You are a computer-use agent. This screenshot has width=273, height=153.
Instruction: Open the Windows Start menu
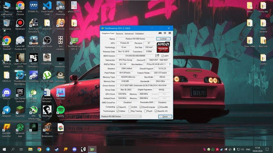click(x=4, y=149)
